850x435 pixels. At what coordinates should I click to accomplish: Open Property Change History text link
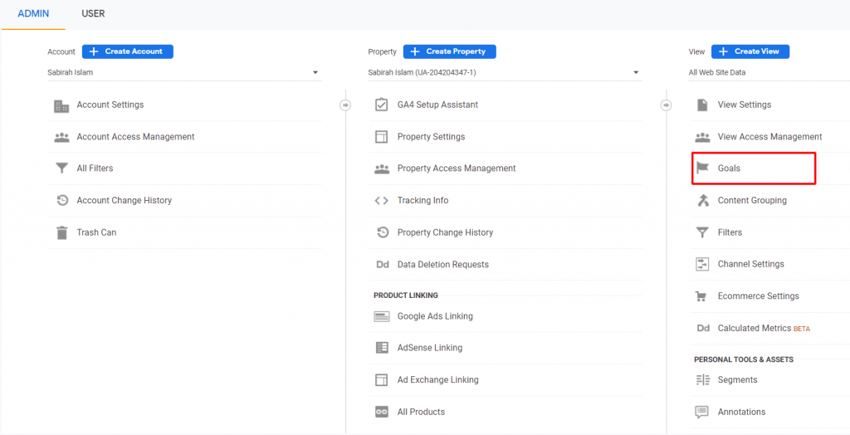[x=445, y=232]
